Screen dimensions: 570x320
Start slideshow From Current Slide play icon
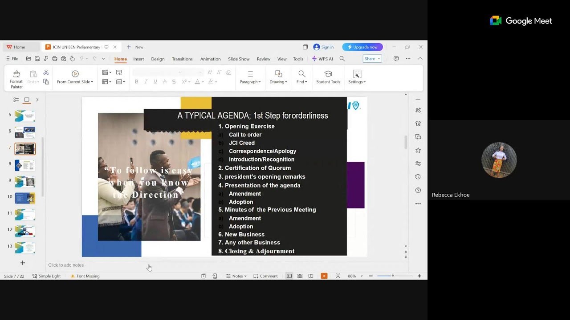point(75,74)
